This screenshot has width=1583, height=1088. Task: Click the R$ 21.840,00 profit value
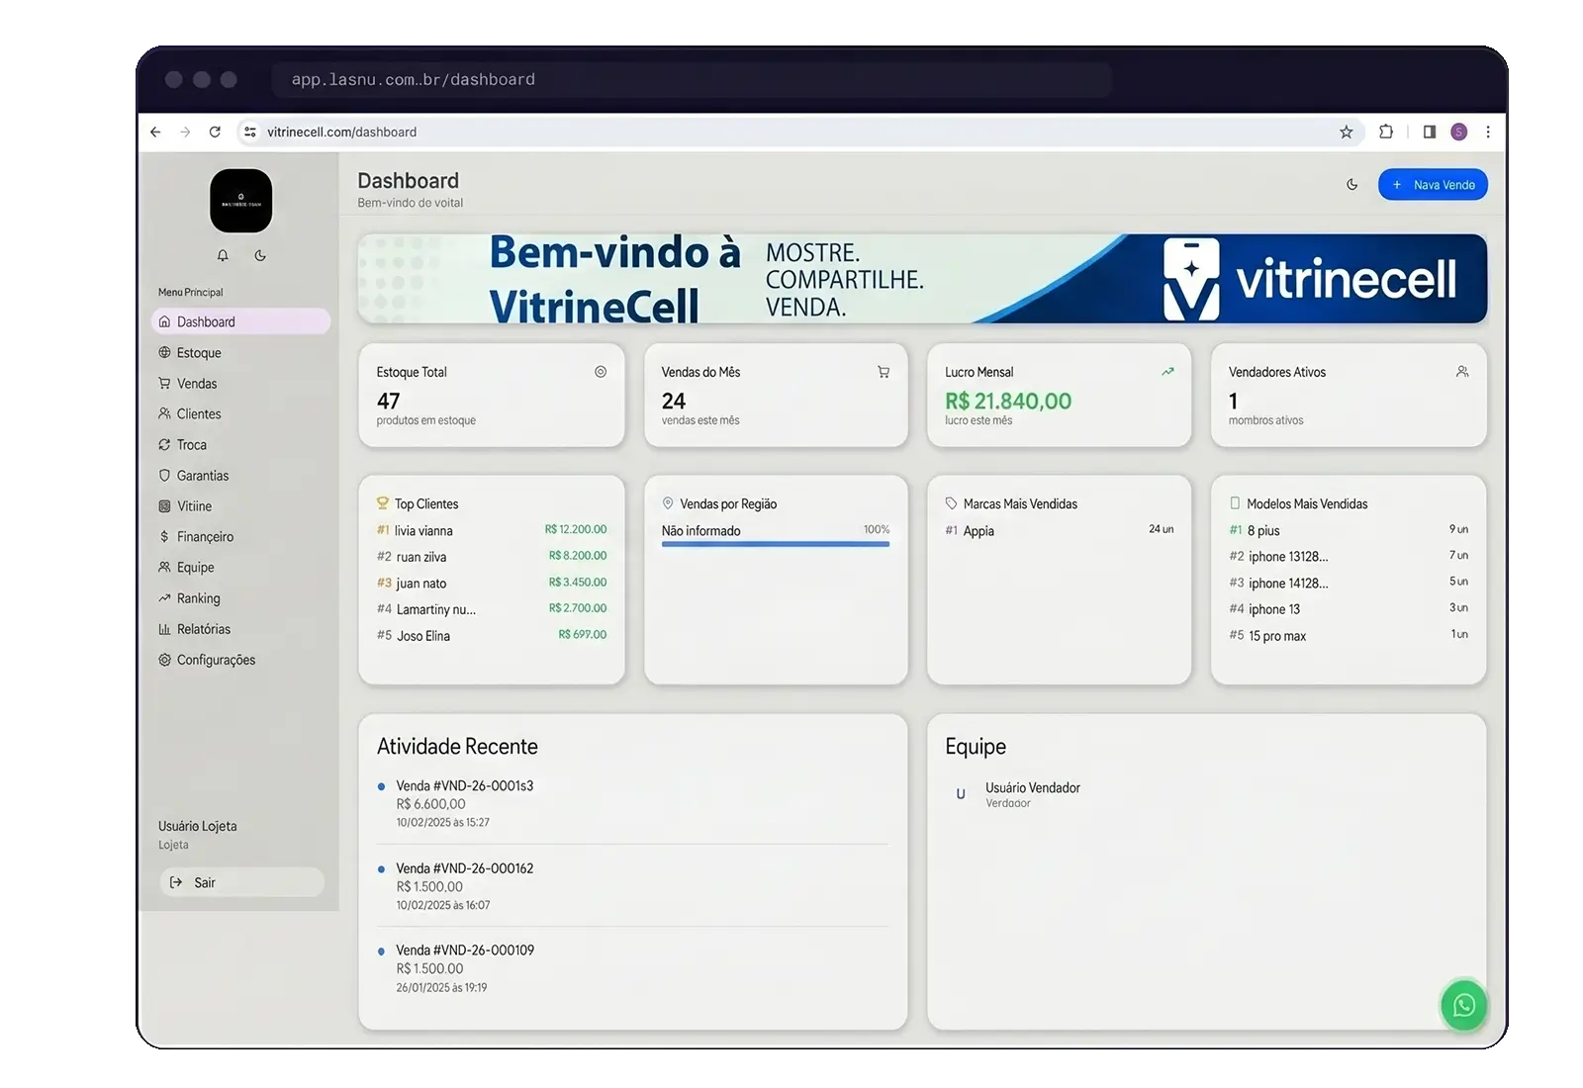(1008, 401)
